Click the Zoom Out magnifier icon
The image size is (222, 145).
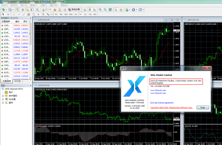click(x=105, y=10)
